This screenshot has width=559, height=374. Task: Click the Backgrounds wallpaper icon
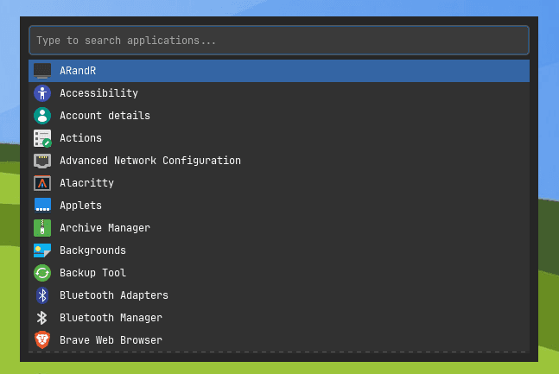(x=42, y=250)
